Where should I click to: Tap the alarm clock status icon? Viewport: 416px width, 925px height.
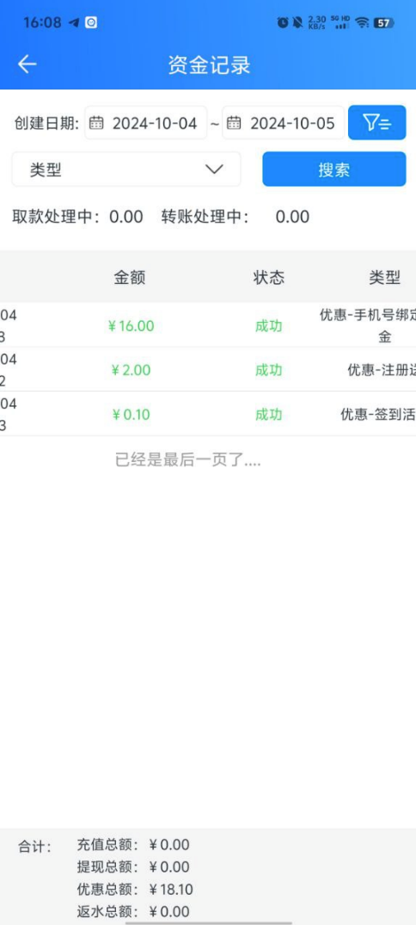[283, 23]
